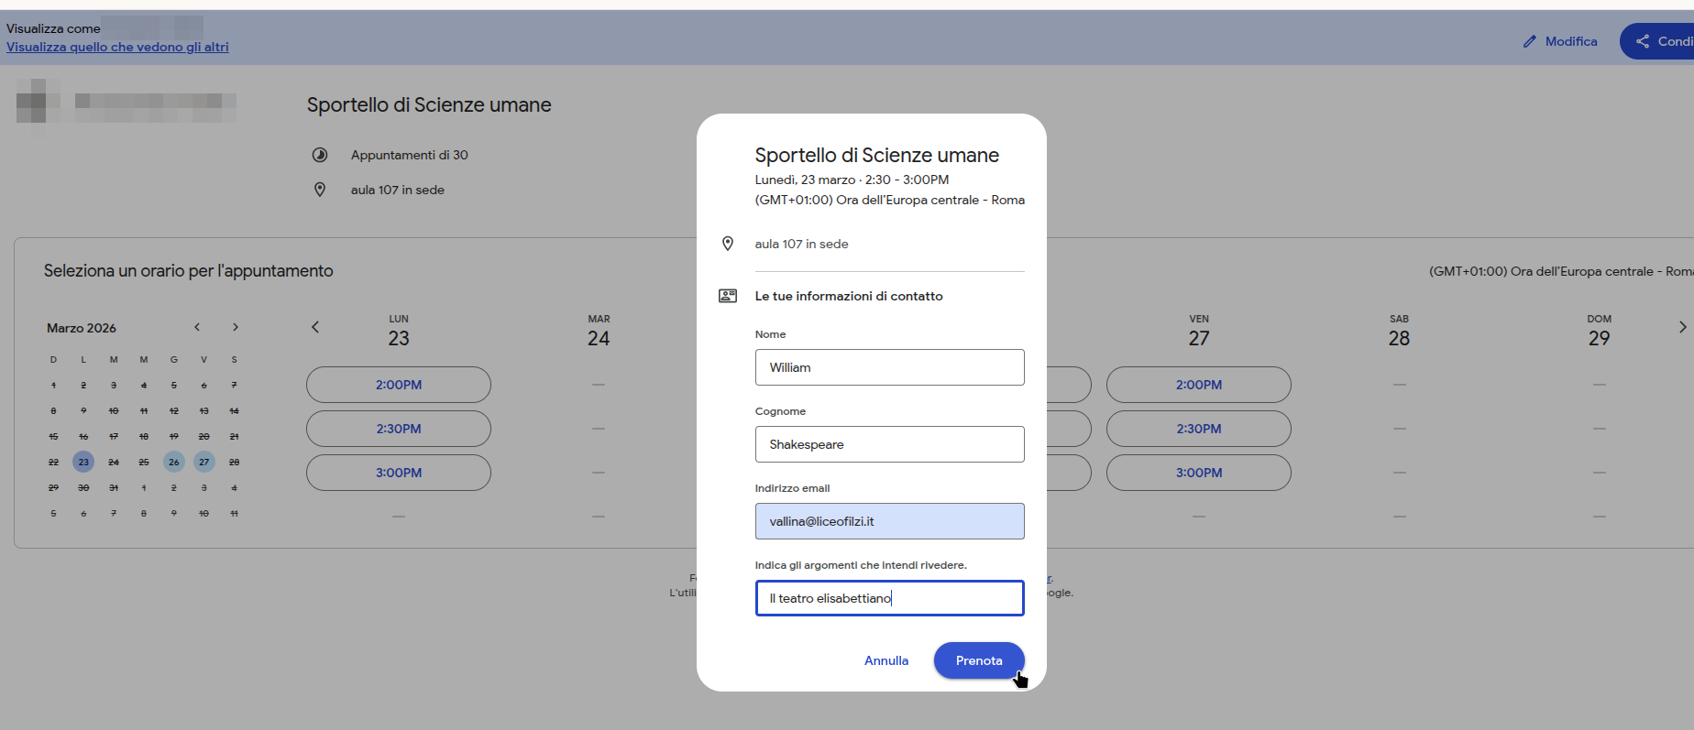Click 'Appuntamenti di 30' text
The image size is (1694, 730).
pyautogui.click(x=410, y=155)
